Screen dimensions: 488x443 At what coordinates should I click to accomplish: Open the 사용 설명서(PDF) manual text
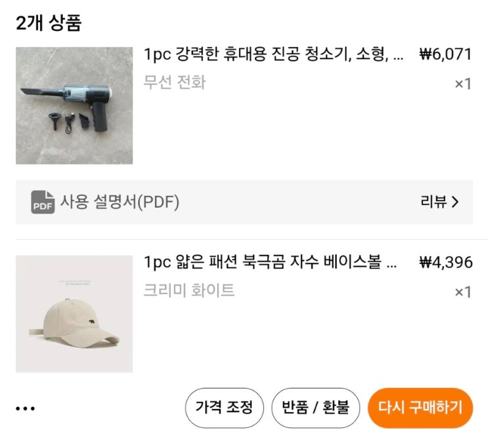point(120,202)
